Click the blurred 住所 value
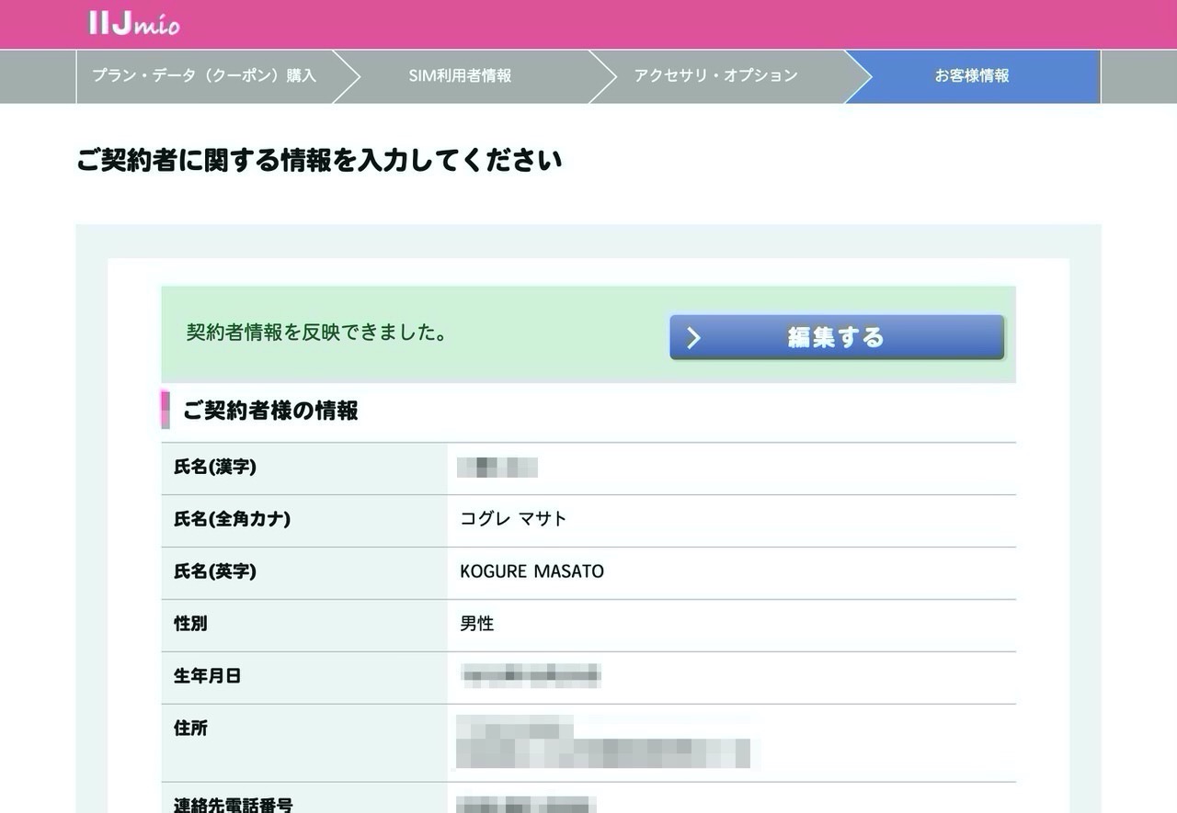 (603, 742)
